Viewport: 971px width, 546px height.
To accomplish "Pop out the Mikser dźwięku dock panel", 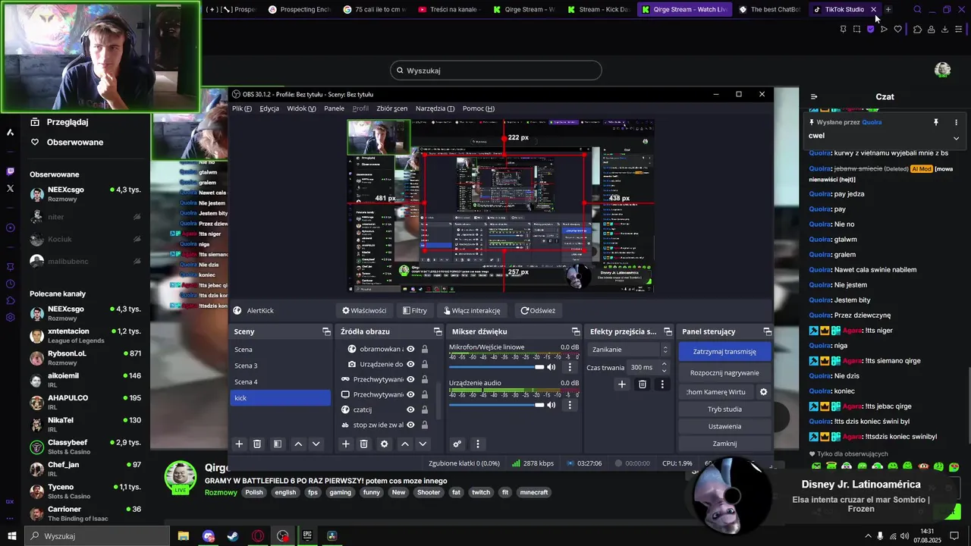I will 576,331.
